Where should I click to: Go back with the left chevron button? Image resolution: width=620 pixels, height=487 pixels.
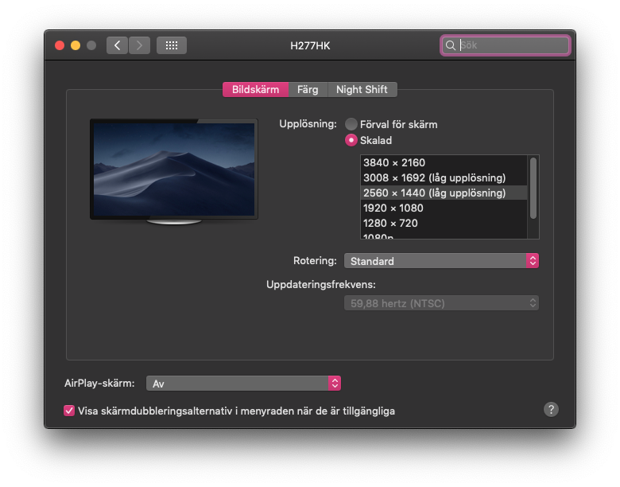(117, 45)
